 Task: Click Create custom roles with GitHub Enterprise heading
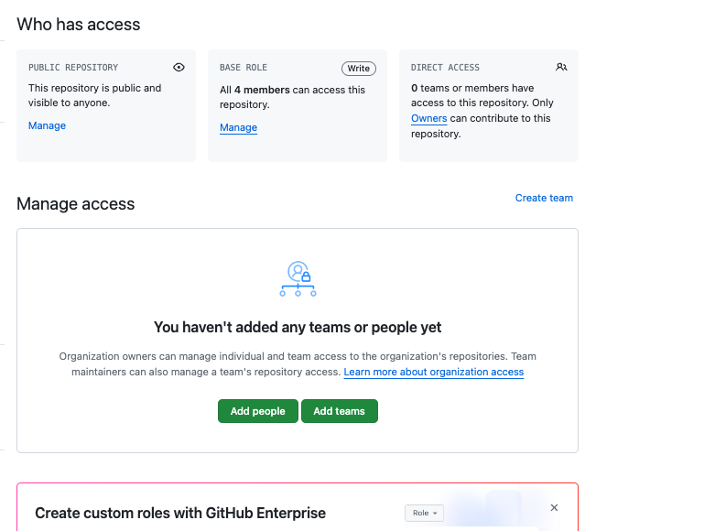point(180,513)
